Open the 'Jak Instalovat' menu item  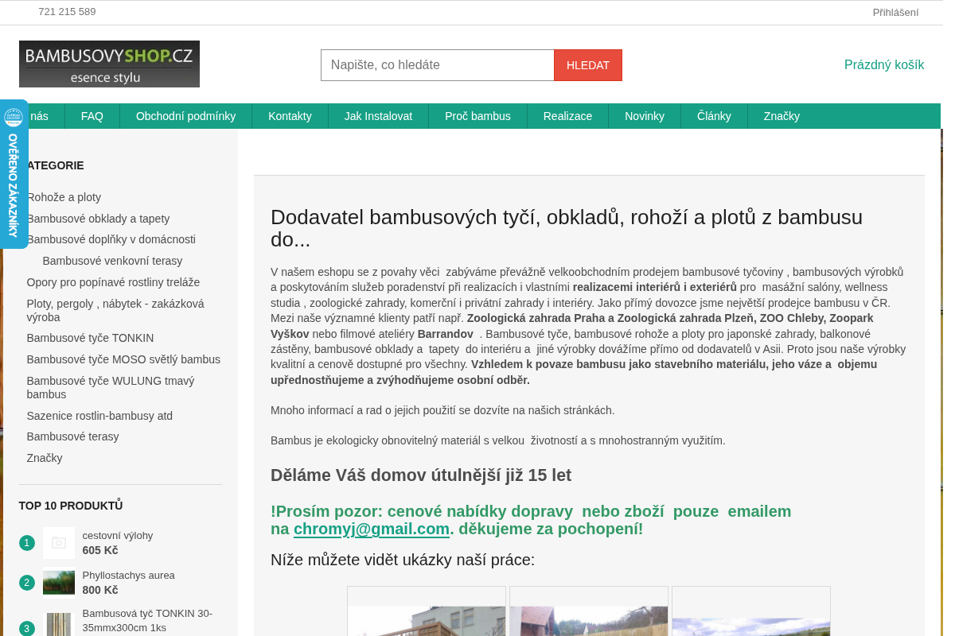378,116
